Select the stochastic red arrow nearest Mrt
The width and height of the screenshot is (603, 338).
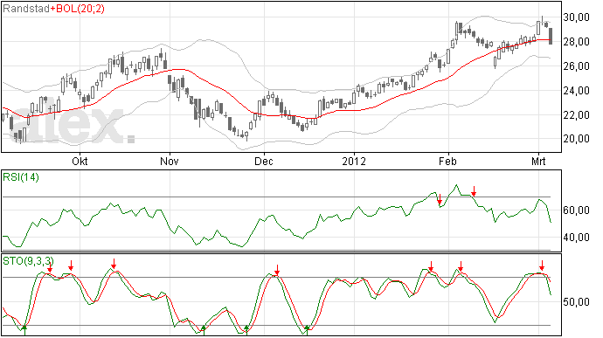click(542, 266)
